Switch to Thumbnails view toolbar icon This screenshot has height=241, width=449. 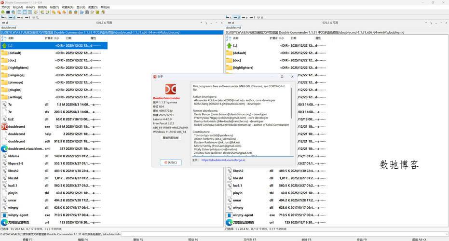30,12
